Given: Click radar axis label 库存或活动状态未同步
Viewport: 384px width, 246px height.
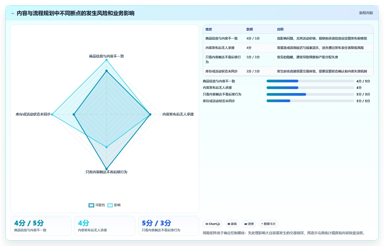Looking at the screenshot, I should [33, 114].
